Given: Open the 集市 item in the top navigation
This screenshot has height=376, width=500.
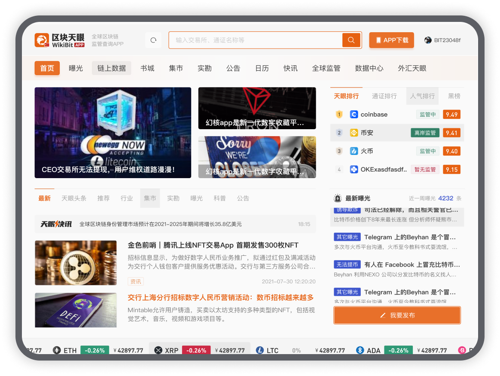Looking at the screenshot, I should pyautogui.click(x=176, y=68).
